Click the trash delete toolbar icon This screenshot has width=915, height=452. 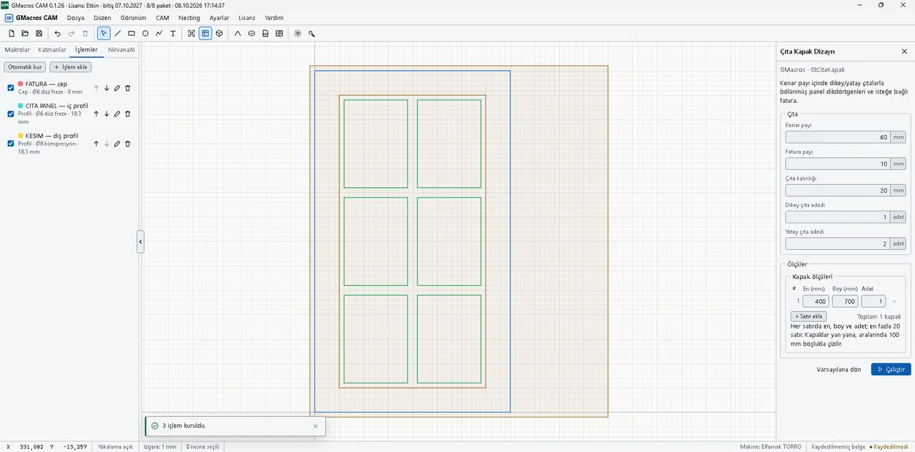coord(85,34)
